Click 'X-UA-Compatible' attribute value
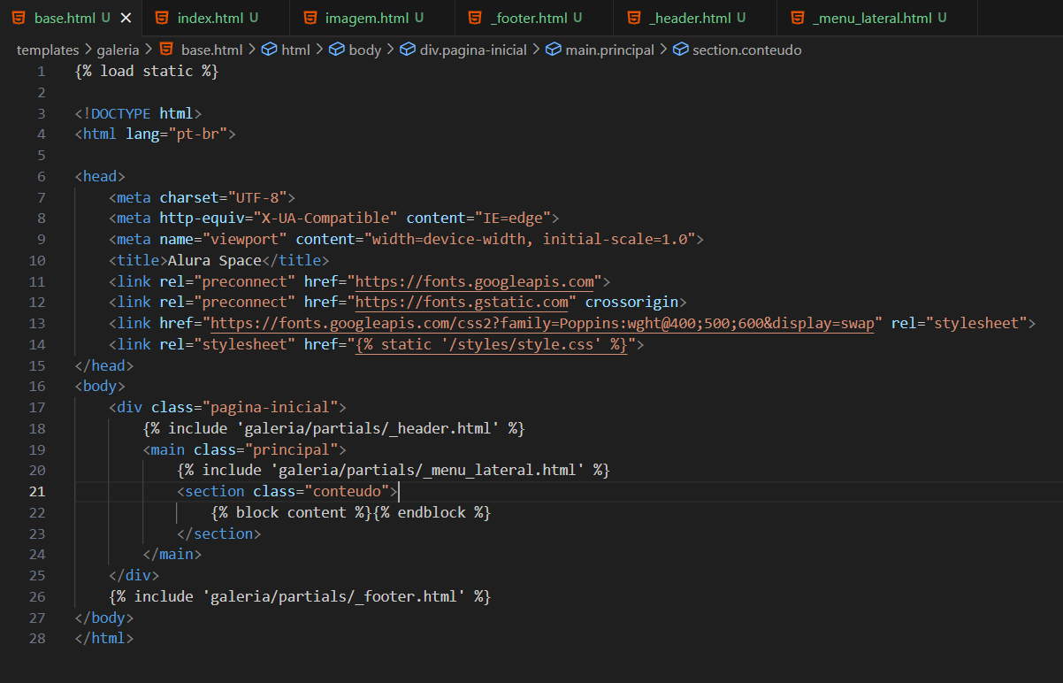Viewport: 1063px width, 683px height. click(325, 219)
